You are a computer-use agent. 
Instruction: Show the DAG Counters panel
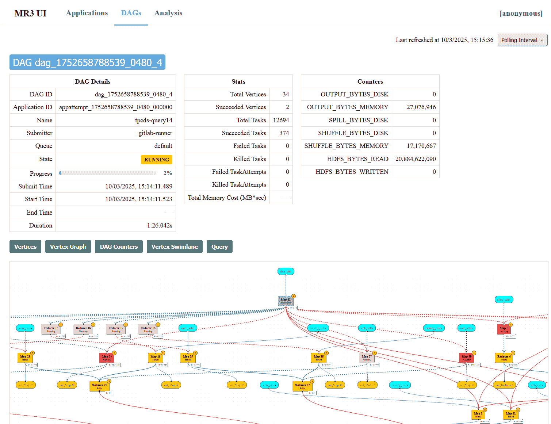click(119, 247)
